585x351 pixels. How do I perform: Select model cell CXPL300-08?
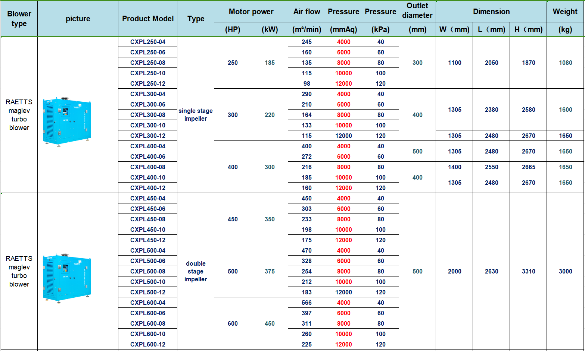(x=148, y=115)
